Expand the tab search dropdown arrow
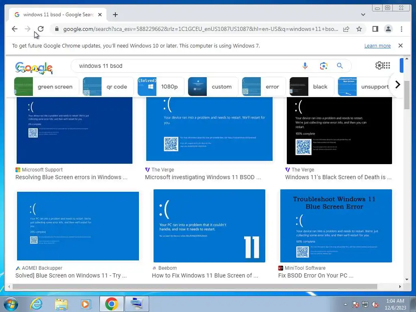The height and width of the screenshot is (312, 416). 363,15
